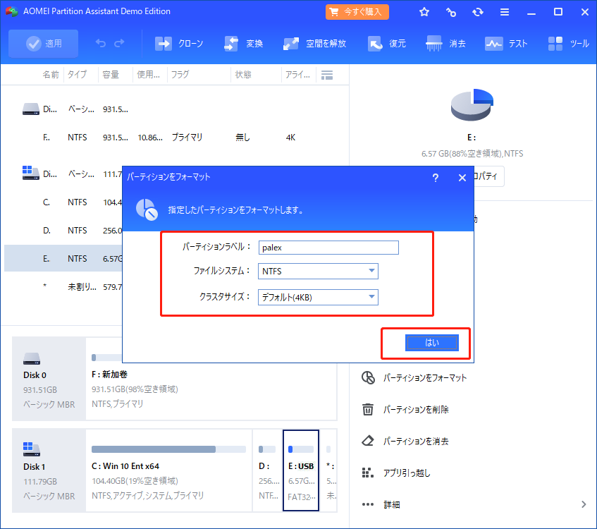This screenshot has height=529, width=597.
Task: Close the パーティションをフォーマット dialog
Action: tap(462, 178)
